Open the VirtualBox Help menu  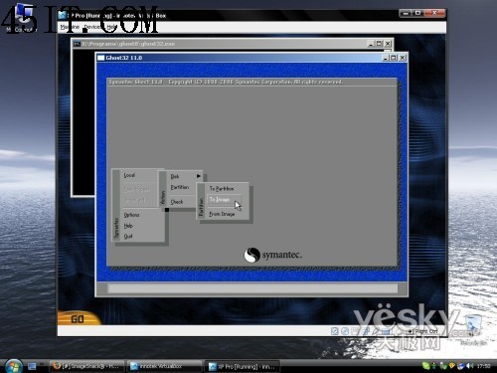[x=112, y=27]
